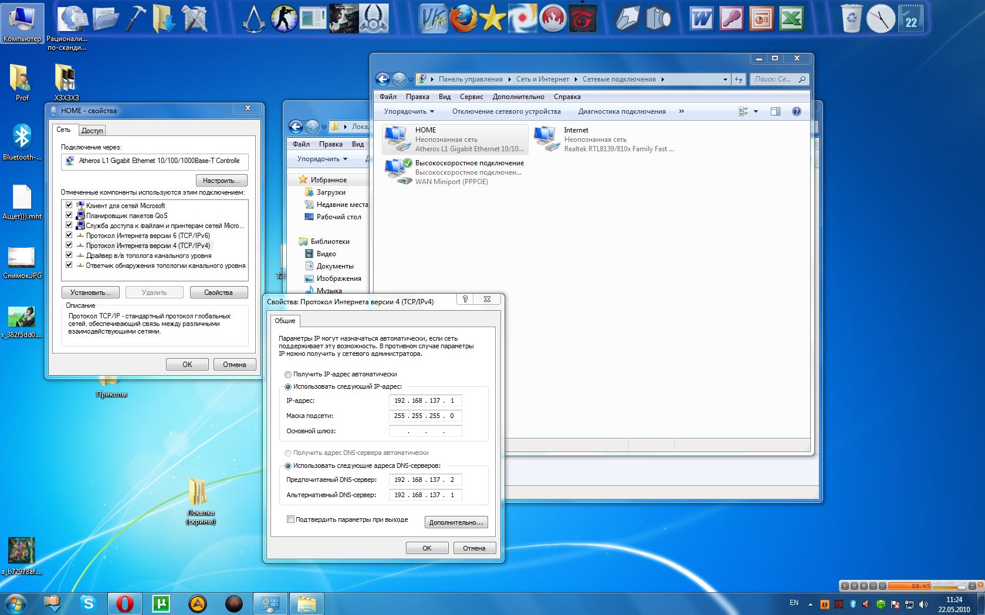985x615 pixels.
Task: Expand the toolbar overflow chevron
Action: point(681,111)
